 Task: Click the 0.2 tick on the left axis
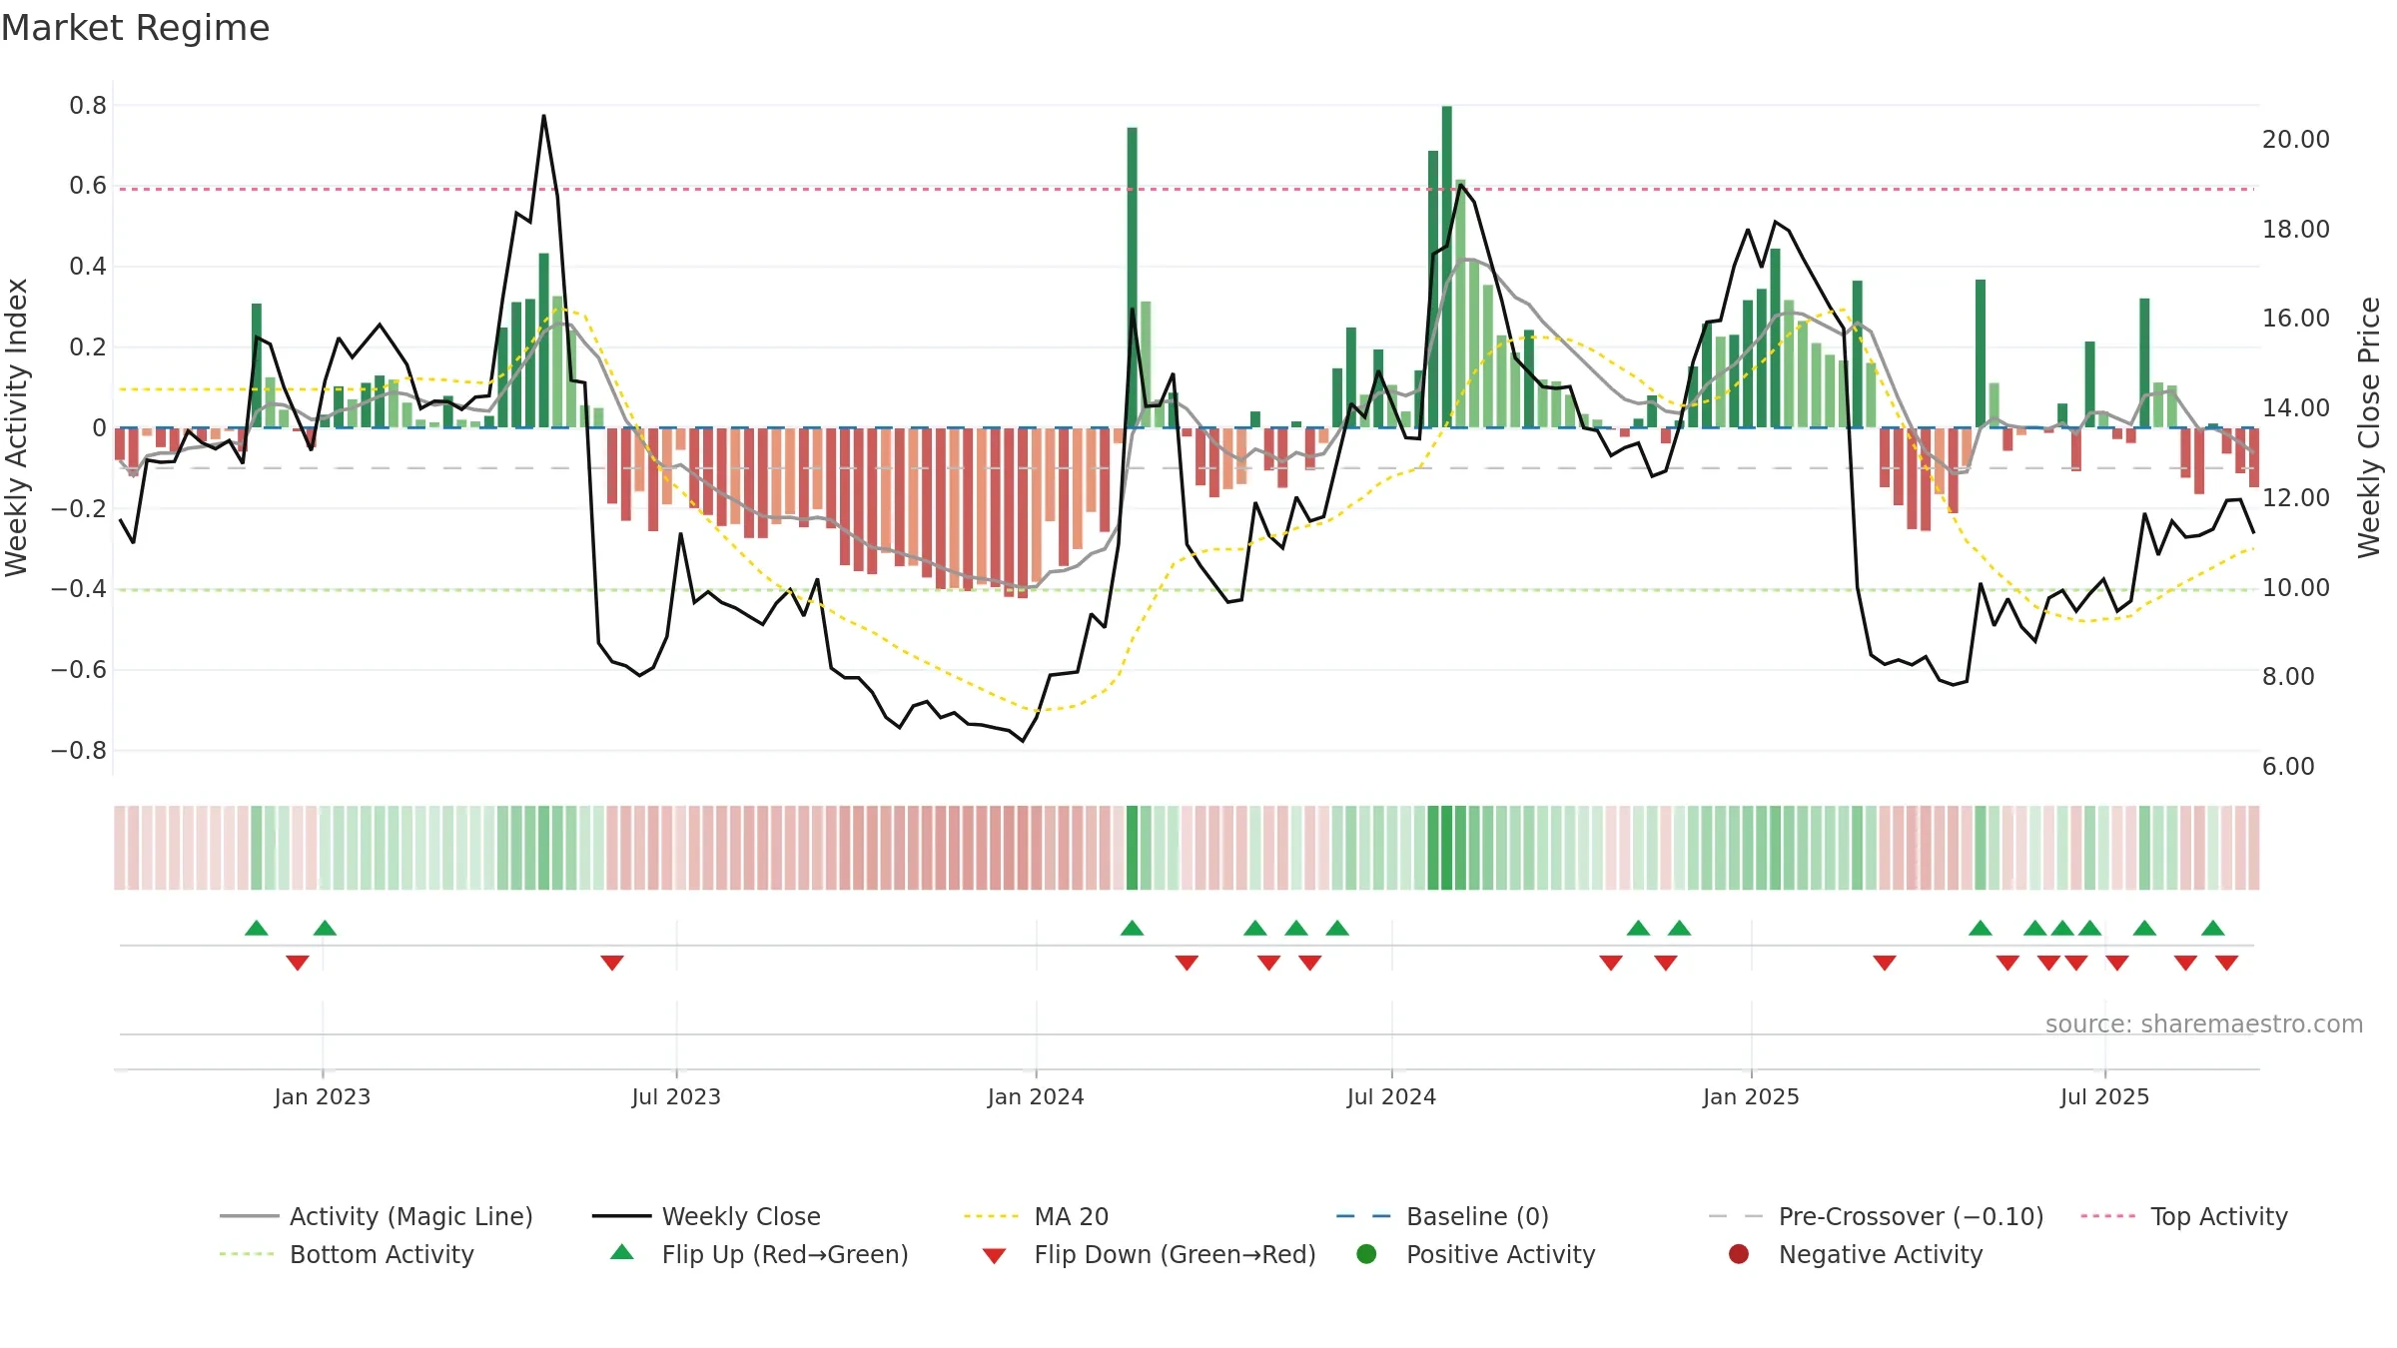(88, 347)
